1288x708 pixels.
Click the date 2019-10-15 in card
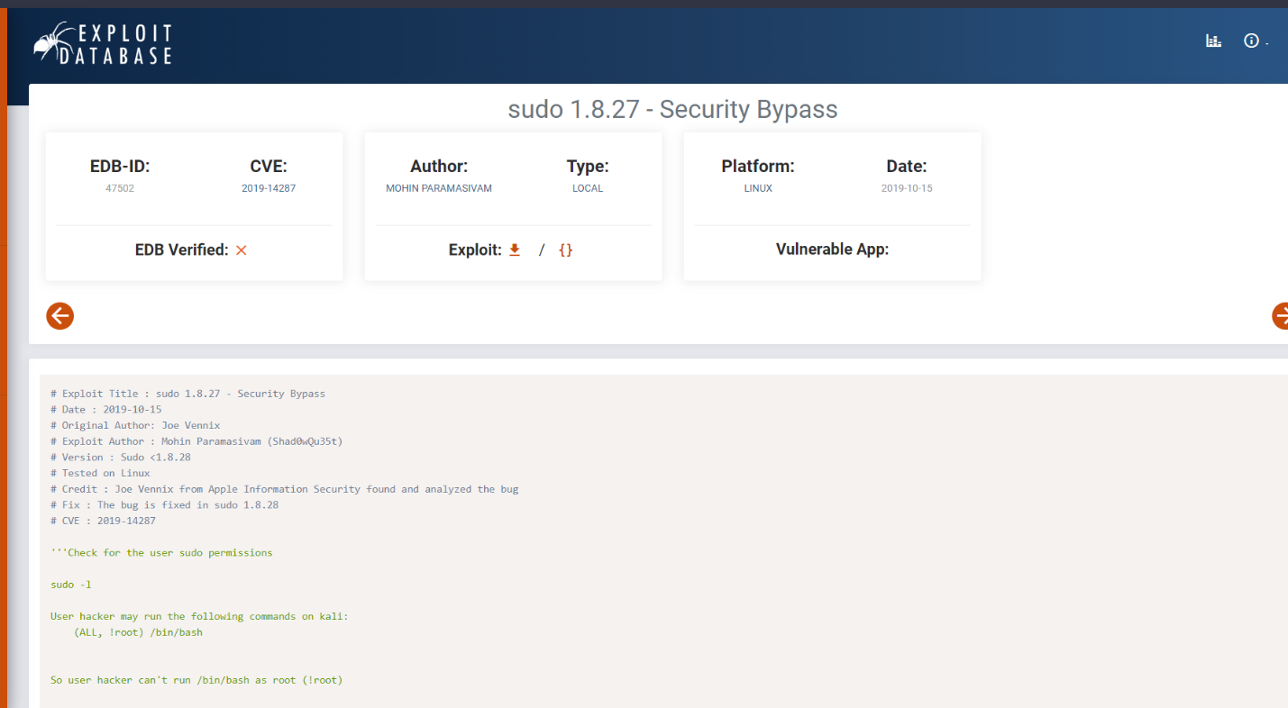point(907,188)
